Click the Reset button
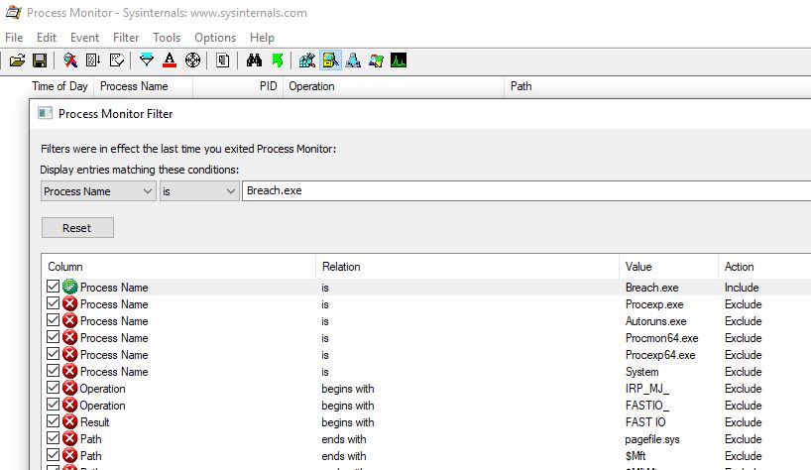The width and height of the screenshot is (811, 470). 77,227
